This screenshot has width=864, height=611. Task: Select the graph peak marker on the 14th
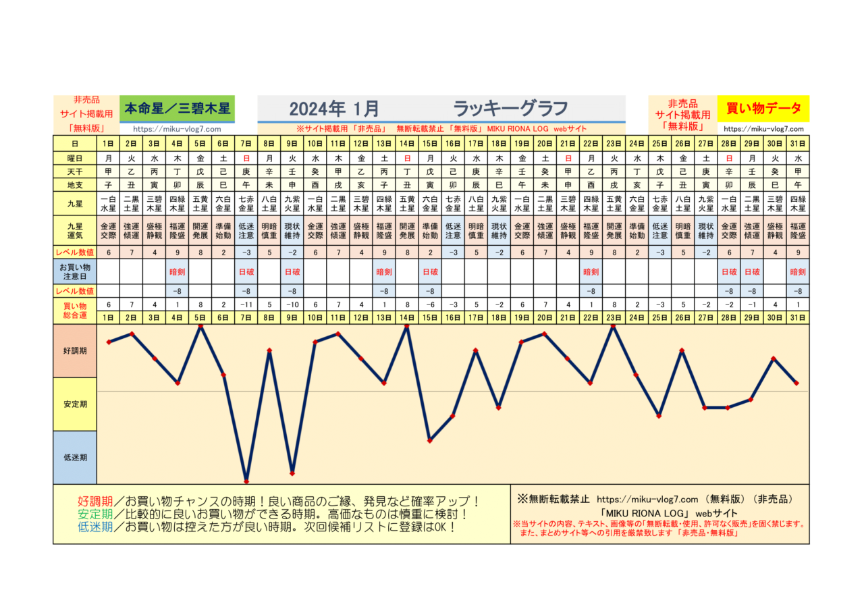[x=407, y=325]
